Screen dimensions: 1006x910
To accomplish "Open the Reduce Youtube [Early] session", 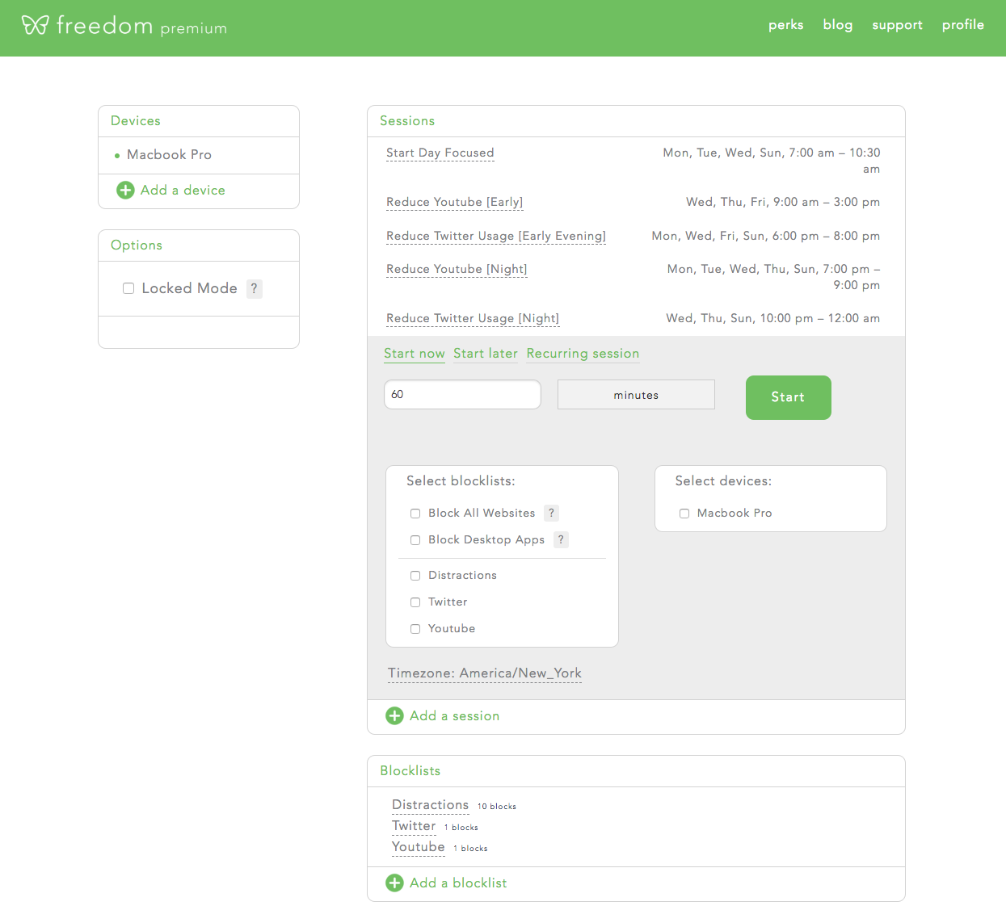I will [455, 202].
